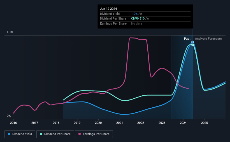Image resolution: width=230 pixels, height=142 pixels.
Task: Click the 2018 x-axis label
Action: [x=56, y=123]
